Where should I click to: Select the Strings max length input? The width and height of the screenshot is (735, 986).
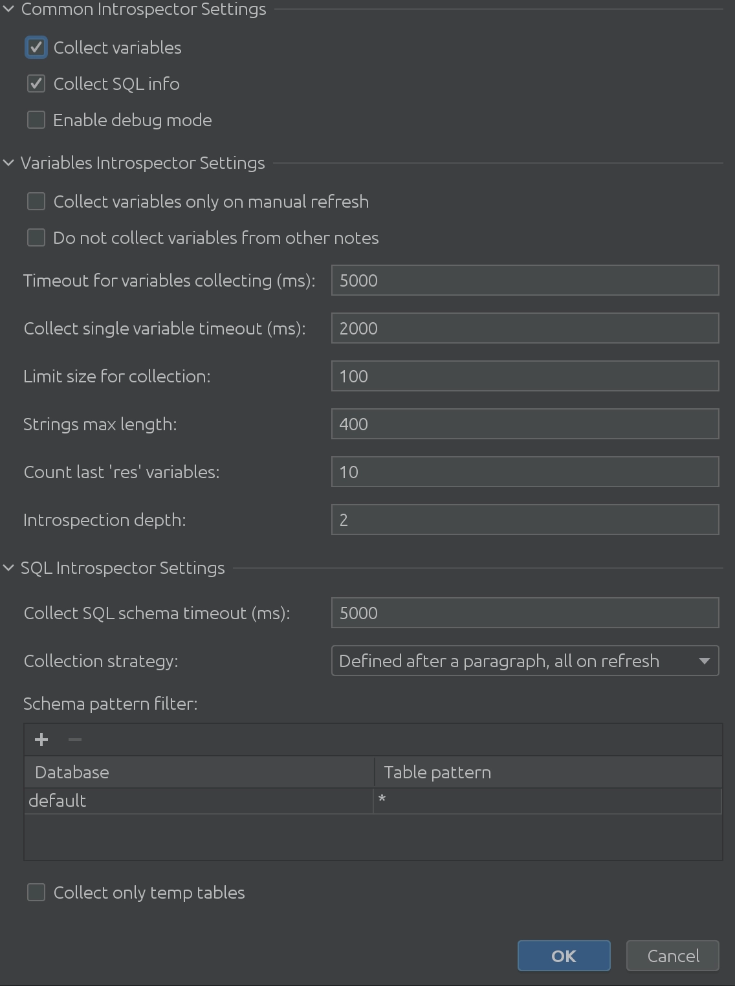point(525,424)
